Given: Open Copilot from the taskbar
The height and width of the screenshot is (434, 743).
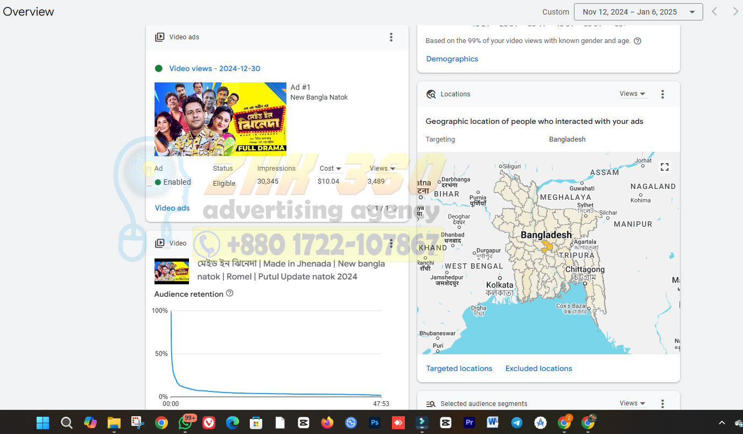Looking at the screenshot, I should pyautogui.click(x=90, y=423).
